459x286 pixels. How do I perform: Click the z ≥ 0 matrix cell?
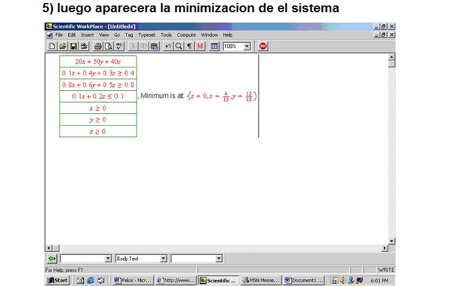click(x=98, y=131)
